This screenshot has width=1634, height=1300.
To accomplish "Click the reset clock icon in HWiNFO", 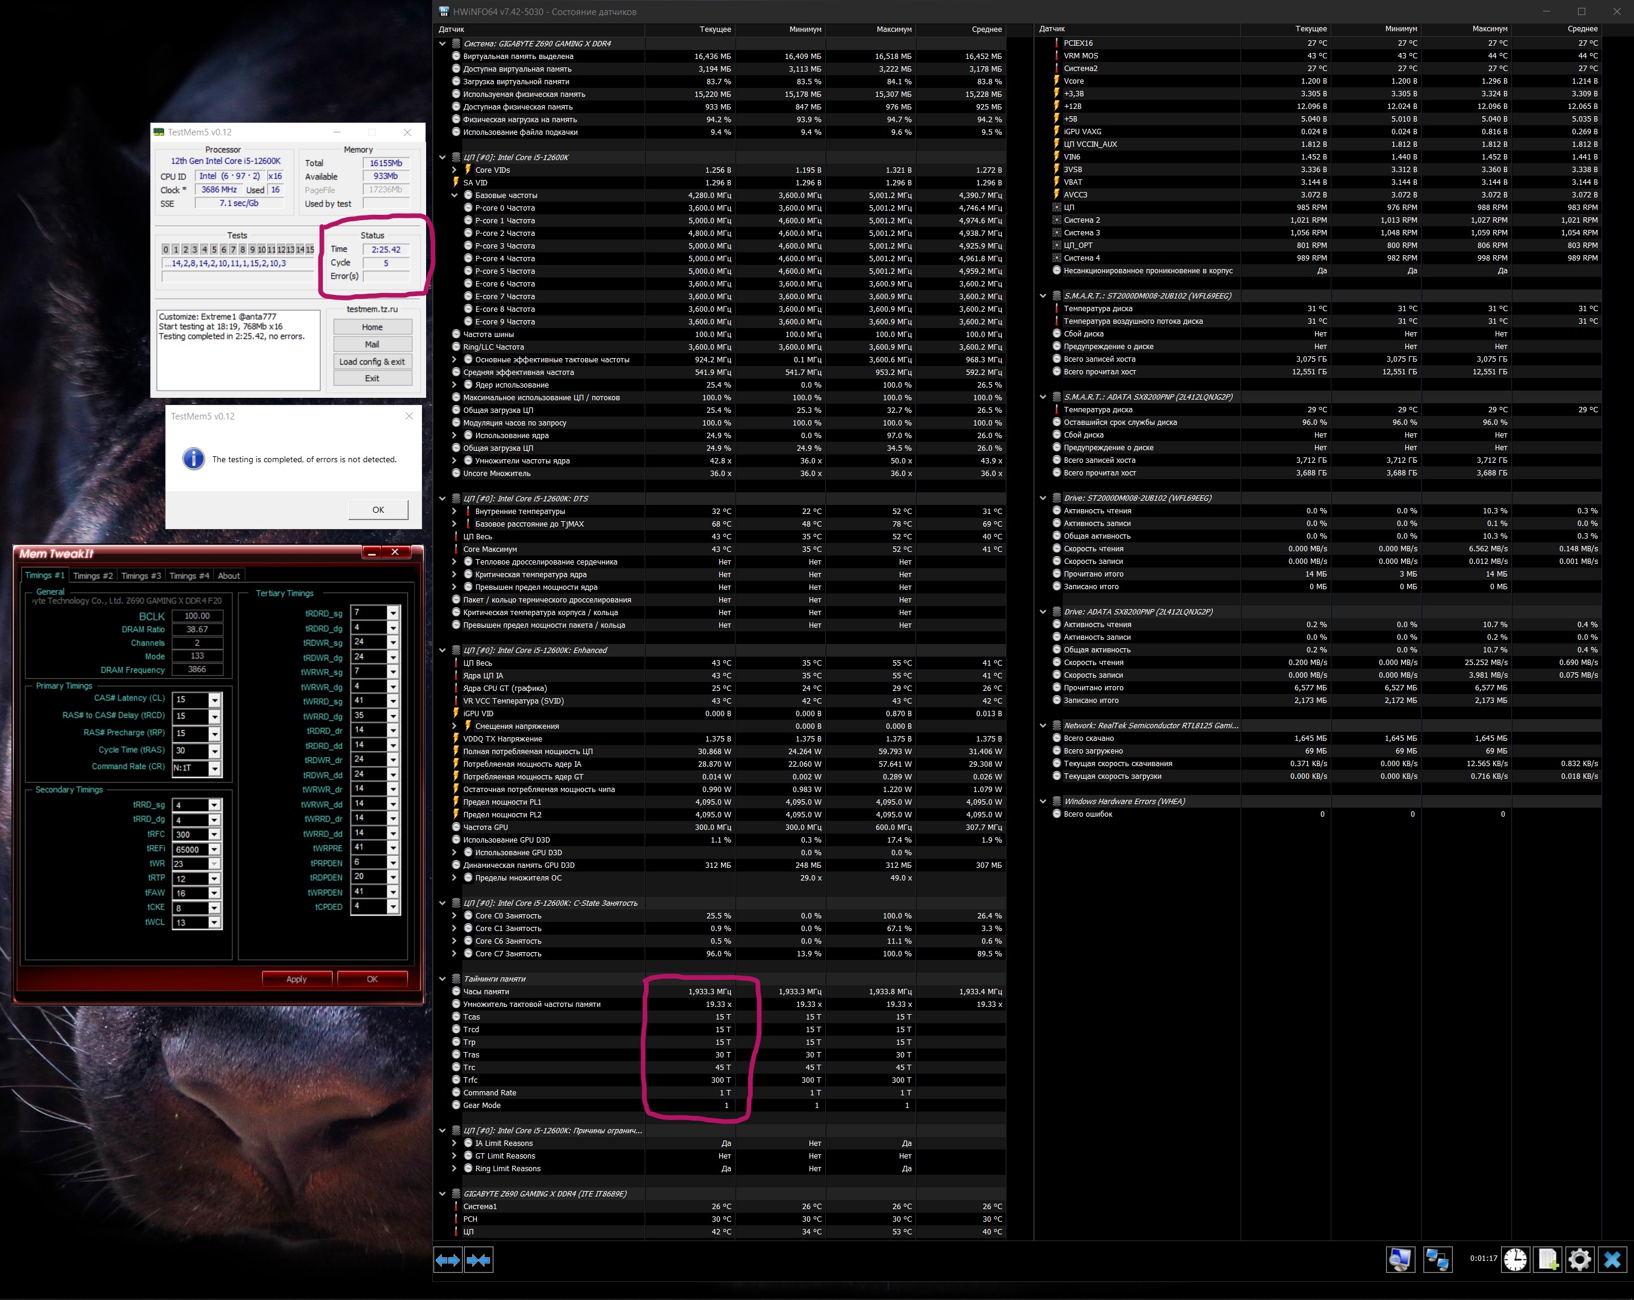I will (x=1515, y=1260).
